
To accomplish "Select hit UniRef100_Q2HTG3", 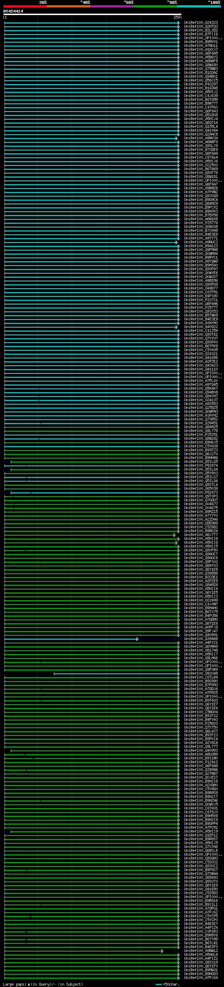I will [201, 27].
